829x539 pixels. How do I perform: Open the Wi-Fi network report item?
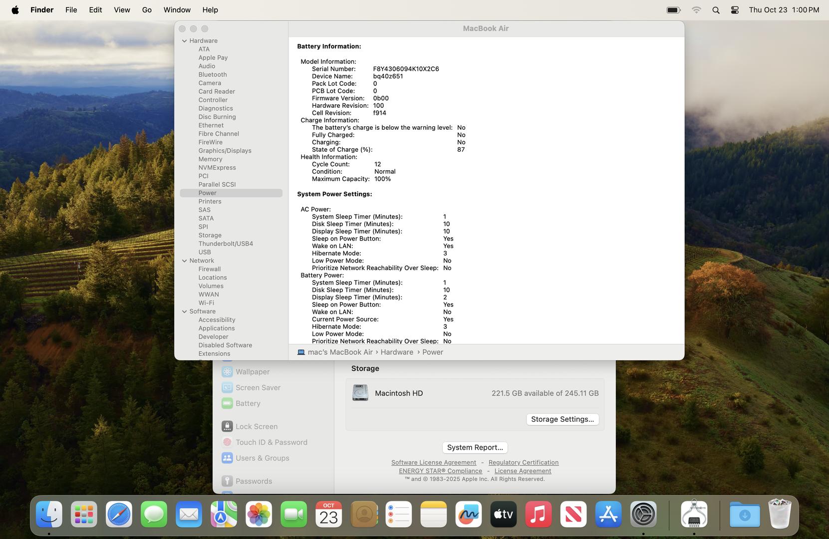[206, 303]
